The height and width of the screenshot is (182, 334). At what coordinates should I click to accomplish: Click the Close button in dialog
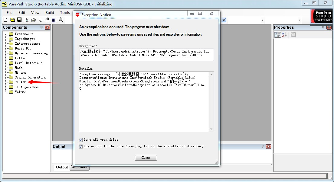point(146,158)
